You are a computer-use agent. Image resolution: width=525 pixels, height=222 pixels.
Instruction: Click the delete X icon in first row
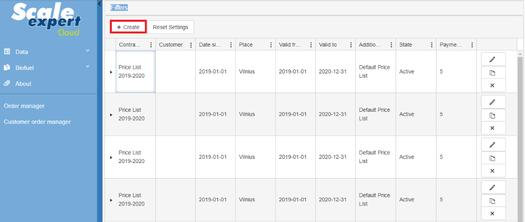pyautogui.click(x=492, y=85)
